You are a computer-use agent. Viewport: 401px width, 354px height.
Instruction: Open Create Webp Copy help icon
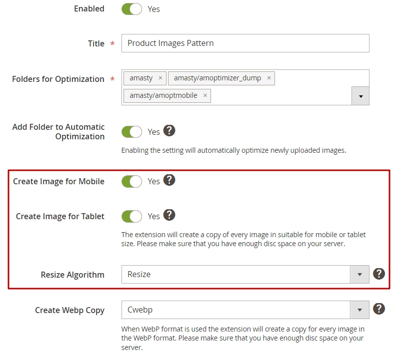pos(379,309)
